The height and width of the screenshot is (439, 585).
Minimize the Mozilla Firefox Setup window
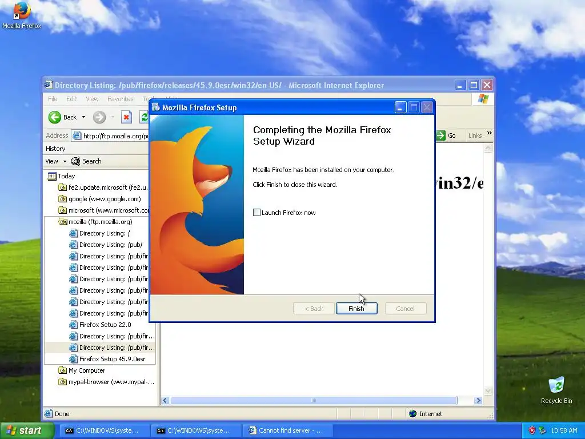[x=400, y=107]
